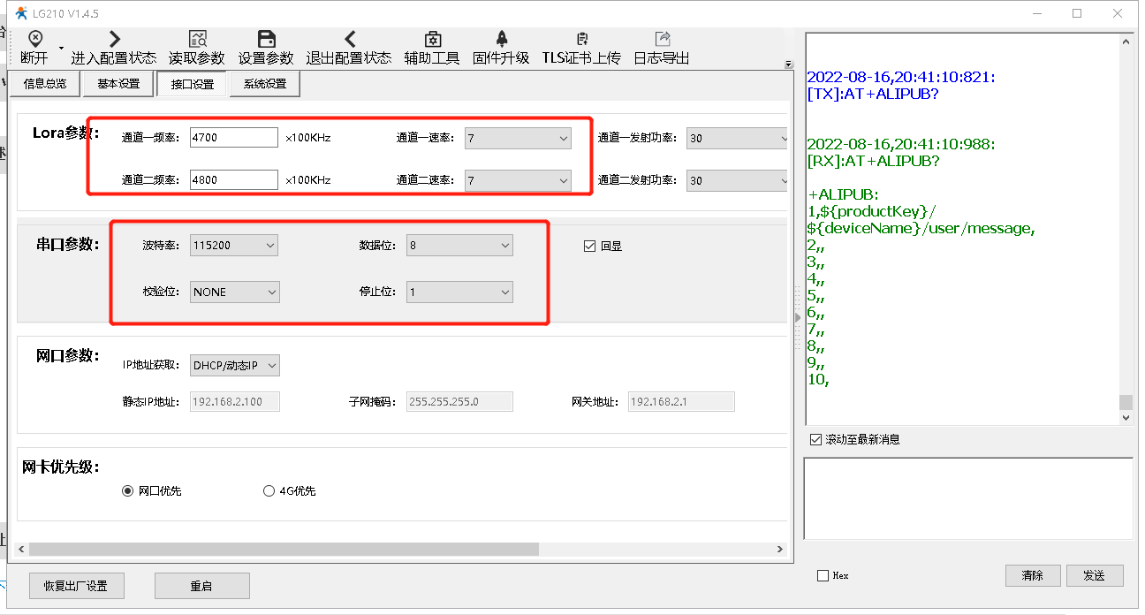Uncheck 滚动至最新消息 checkbox
Viewport: 1145px width, 615px height.
[815, 439]
